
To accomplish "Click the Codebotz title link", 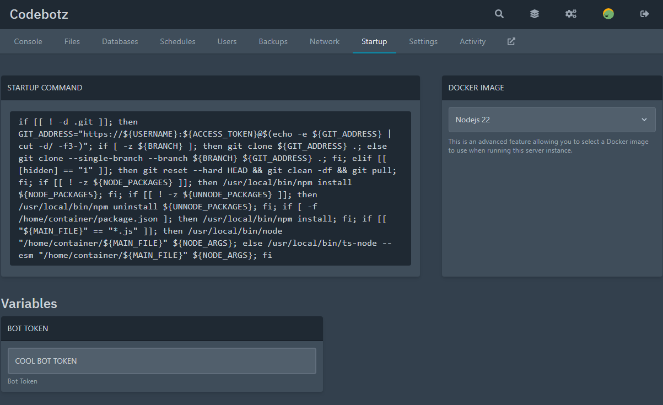I will (39, 14).
